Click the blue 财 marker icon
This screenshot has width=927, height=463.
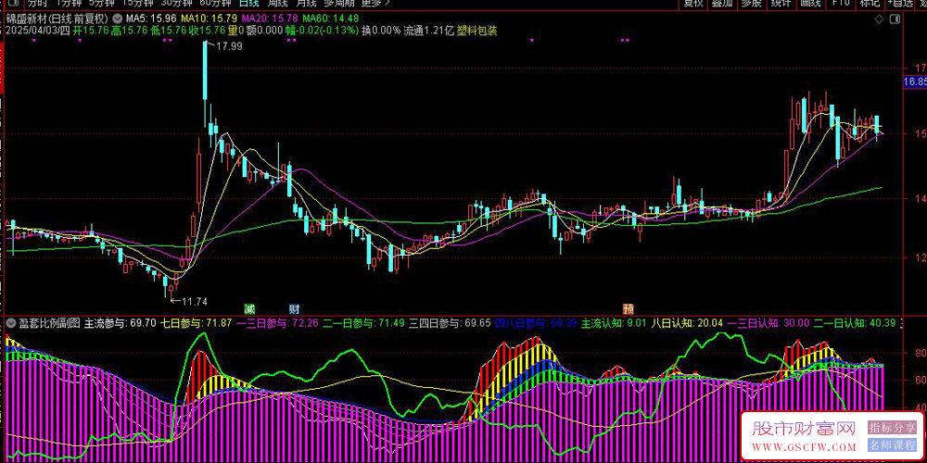pyautogui.click(x=294, y=308)
